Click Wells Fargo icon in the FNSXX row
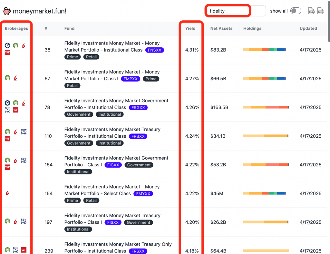Viewport: 330px width, 254px height. click(x=7, y=52)
